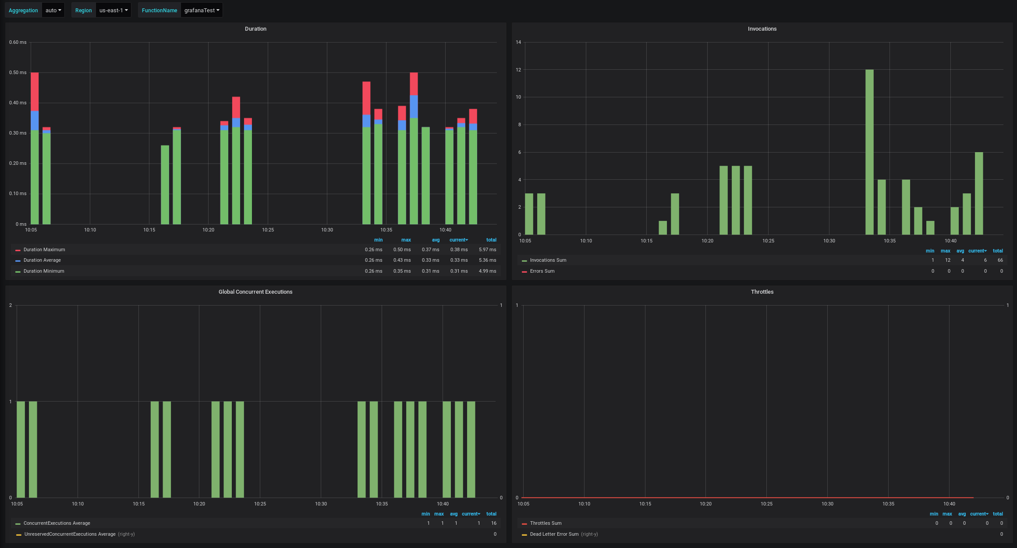Toggle the Duration Minimum legend series

click(44, 271)
